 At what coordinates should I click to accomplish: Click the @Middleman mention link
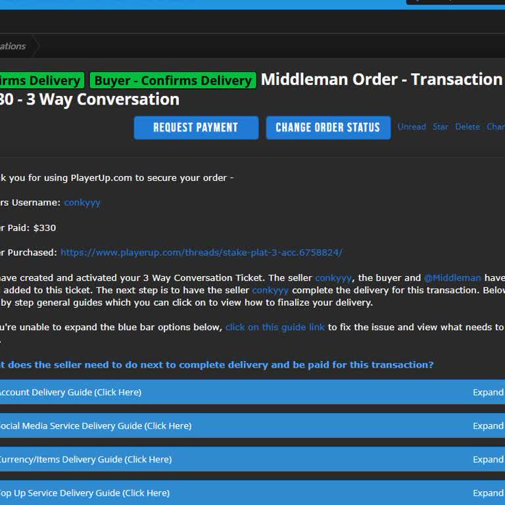tap(452, 277)
